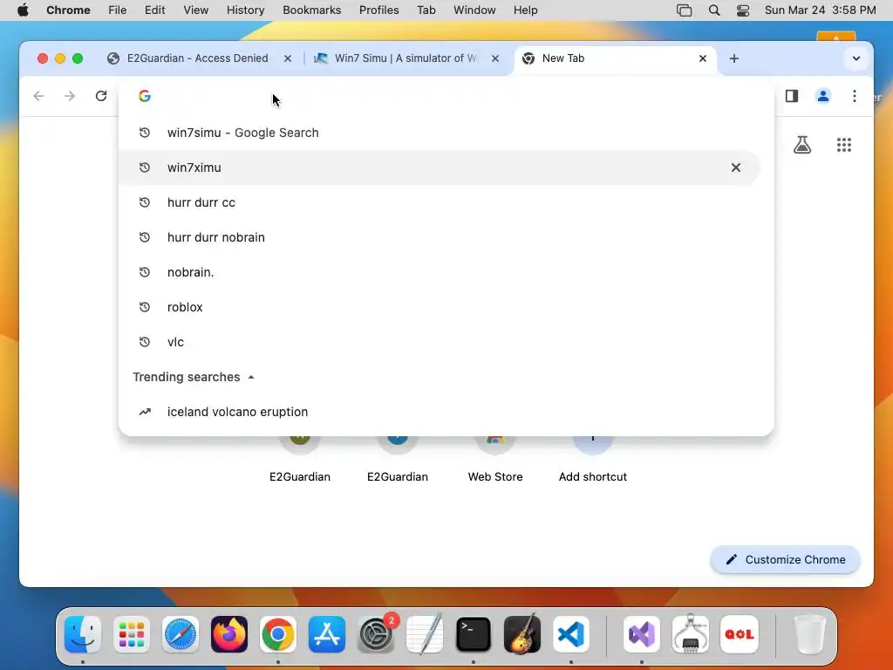Open Launchpad from the Dock
Viewport: 893px width, 670px height.
[x=132, y=634]
